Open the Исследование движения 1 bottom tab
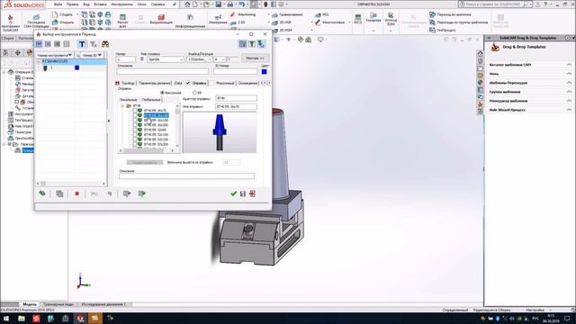This screenshot has height=324, width=576. coord(103,304)
